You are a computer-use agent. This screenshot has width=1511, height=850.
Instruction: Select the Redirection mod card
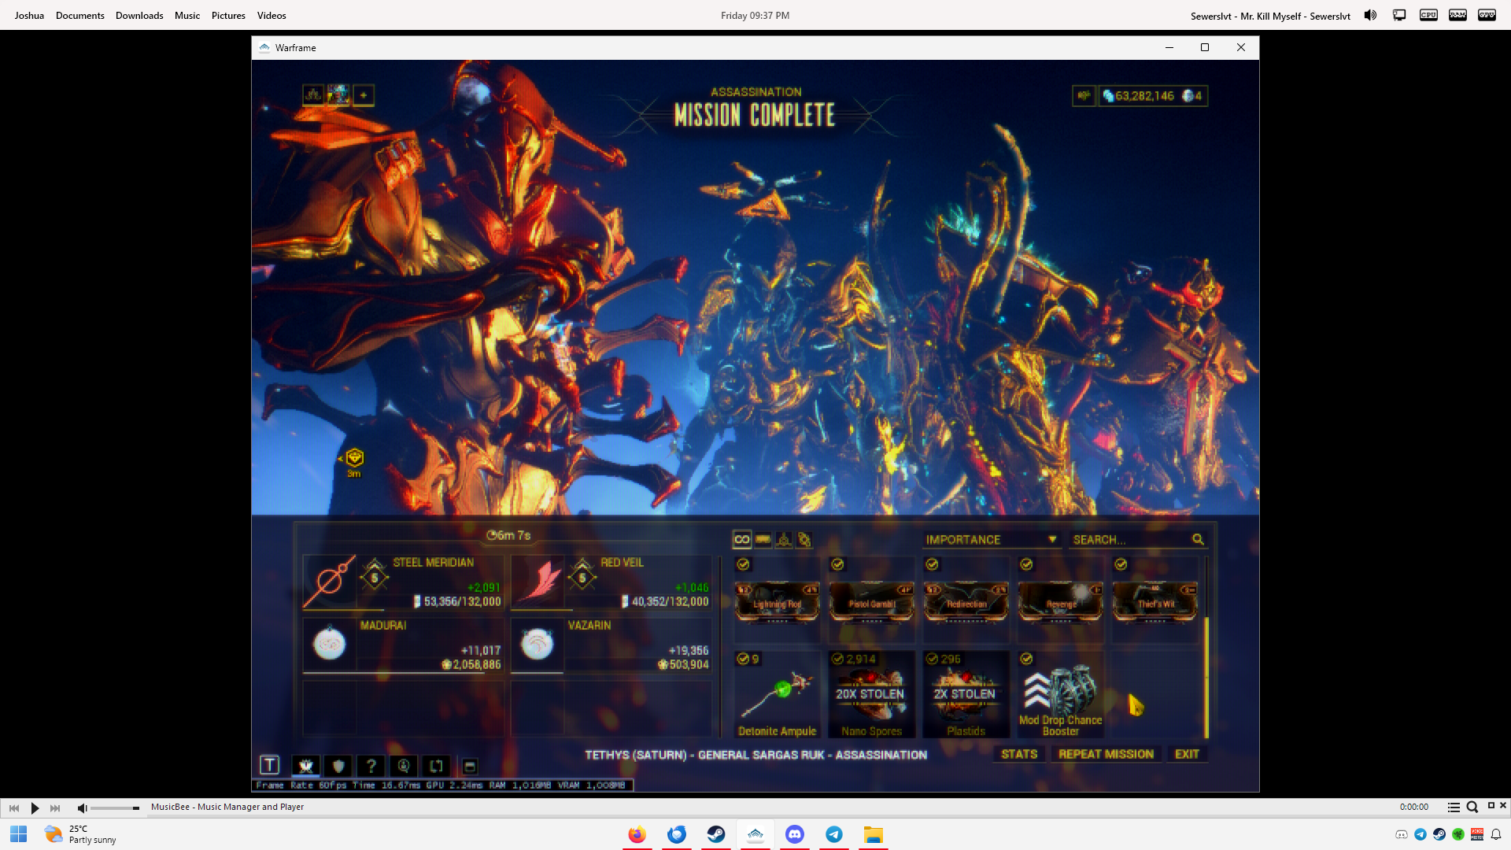coord(966,603)
